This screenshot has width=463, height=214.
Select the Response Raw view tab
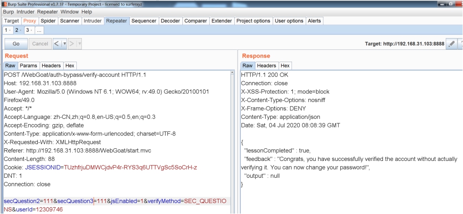click(247, 66)
